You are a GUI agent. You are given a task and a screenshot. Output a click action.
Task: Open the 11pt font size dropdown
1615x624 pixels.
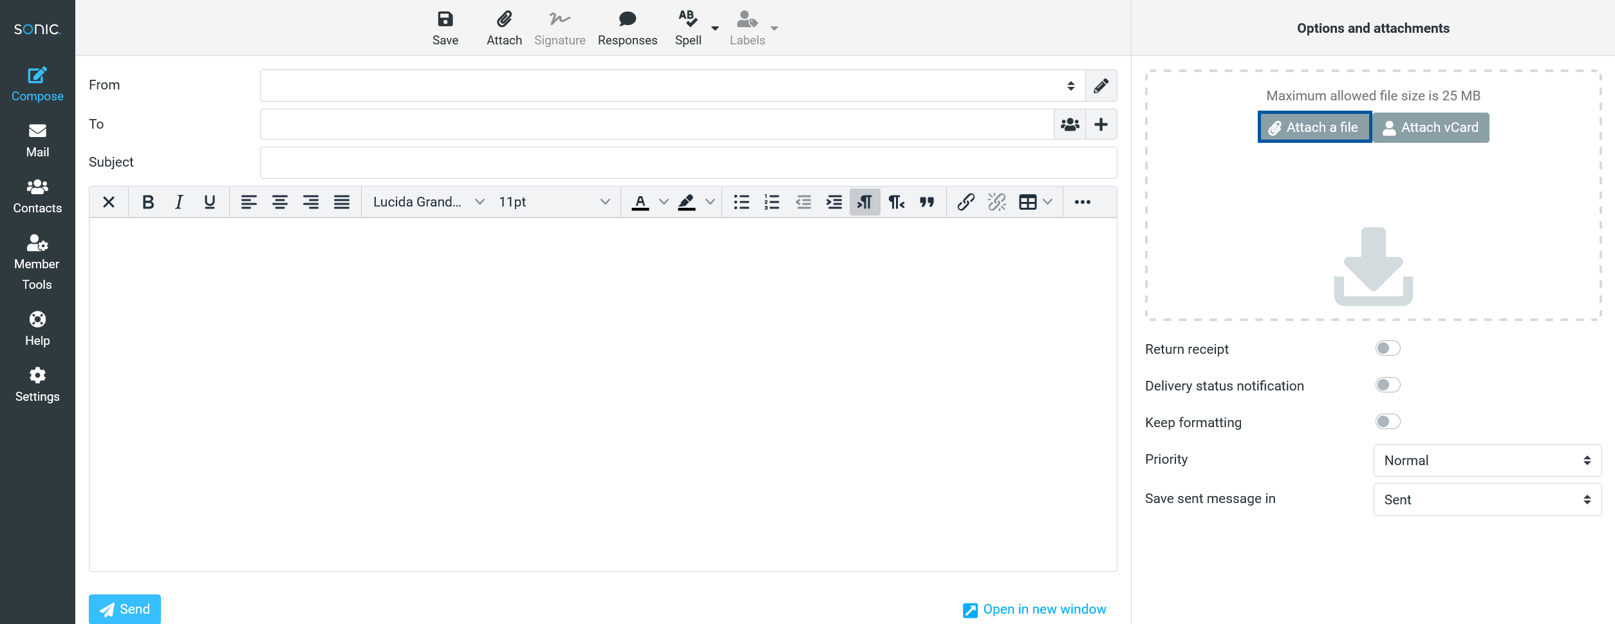554,202
